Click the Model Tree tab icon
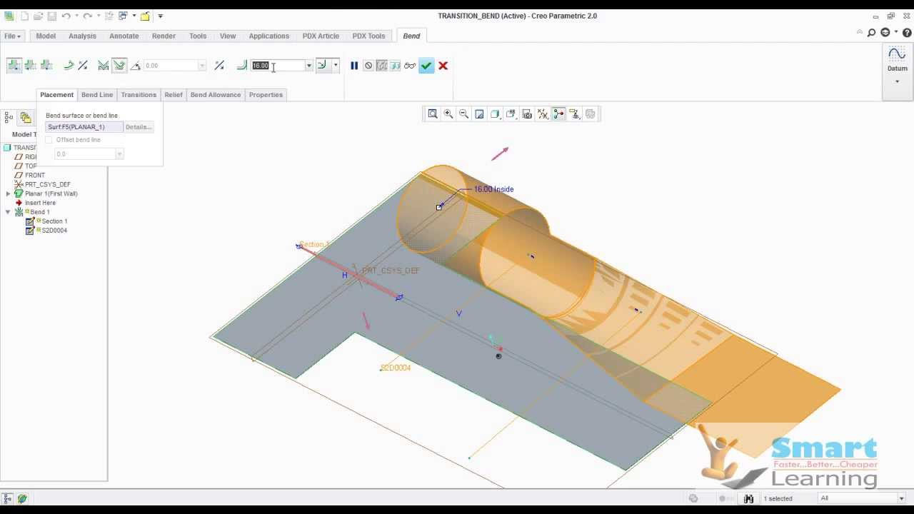This screenshot has width=914, height=514. coord(9,117)
